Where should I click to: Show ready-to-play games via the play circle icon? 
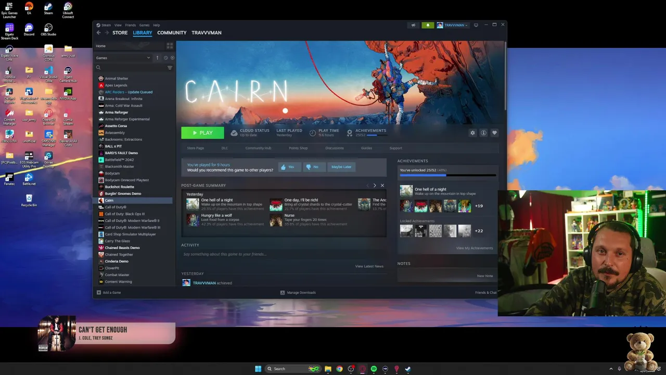point(172,58)
